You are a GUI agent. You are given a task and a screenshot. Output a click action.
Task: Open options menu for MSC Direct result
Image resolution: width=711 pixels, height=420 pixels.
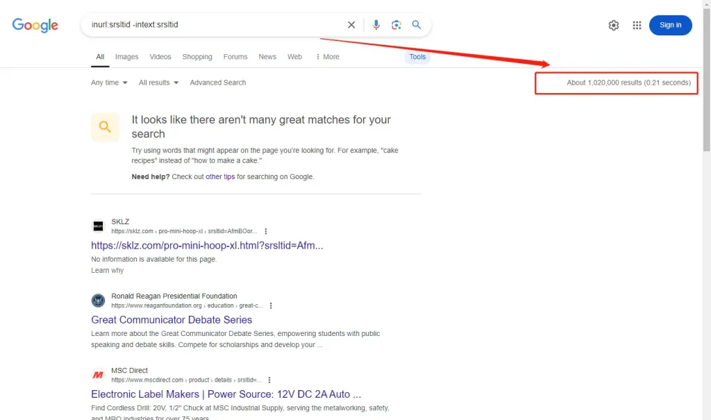click(269, 380)
